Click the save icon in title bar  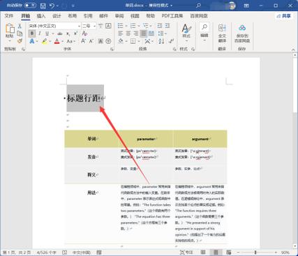(x=43, y=6)
